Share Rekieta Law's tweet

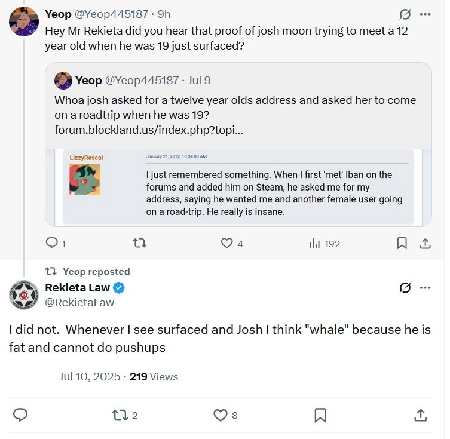tap(420, 415)
